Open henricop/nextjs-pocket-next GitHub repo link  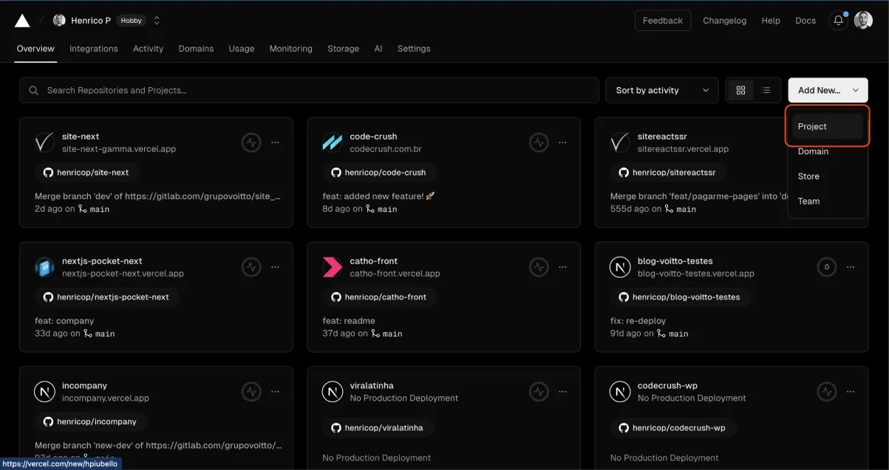[x=107, y=297]
